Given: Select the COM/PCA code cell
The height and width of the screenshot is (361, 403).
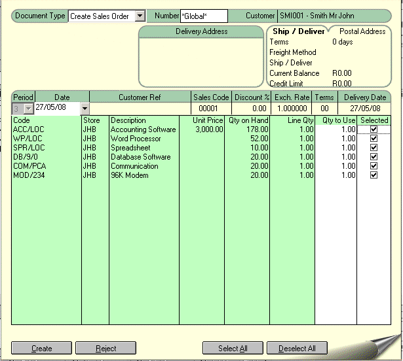Looking at the screenshot, I should tap(47, 166).
